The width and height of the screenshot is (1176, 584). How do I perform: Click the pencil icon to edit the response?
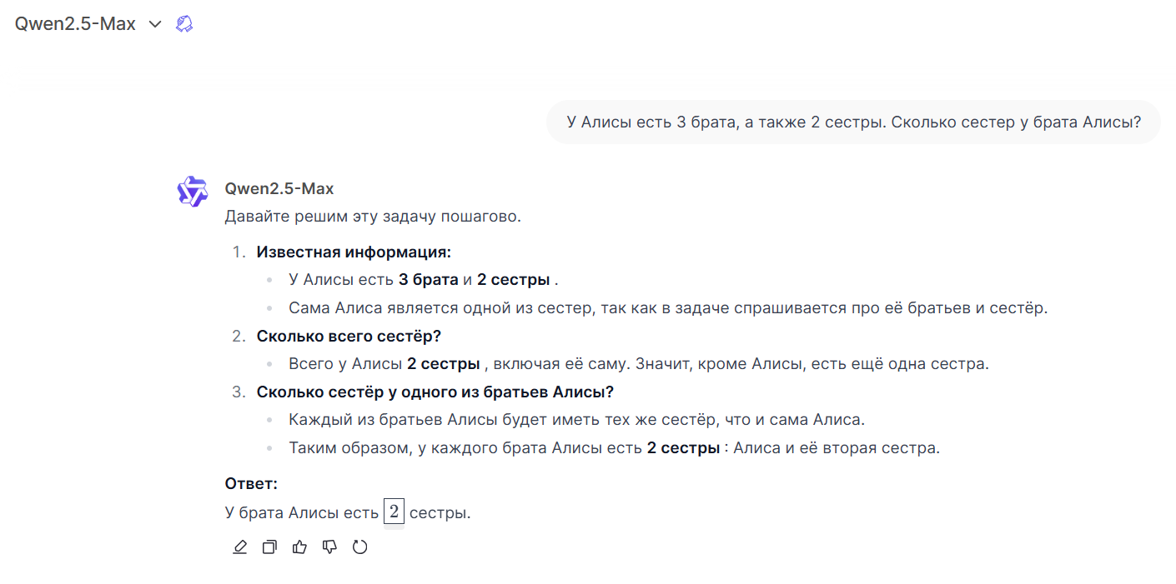[x=240, y=547]
